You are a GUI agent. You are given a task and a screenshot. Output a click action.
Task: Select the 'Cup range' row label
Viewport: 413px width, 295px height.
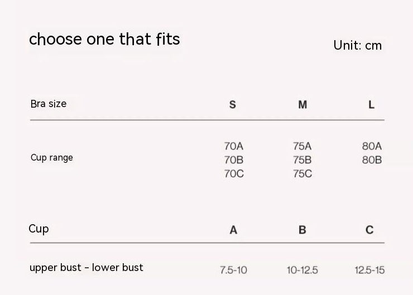[51, 158]
